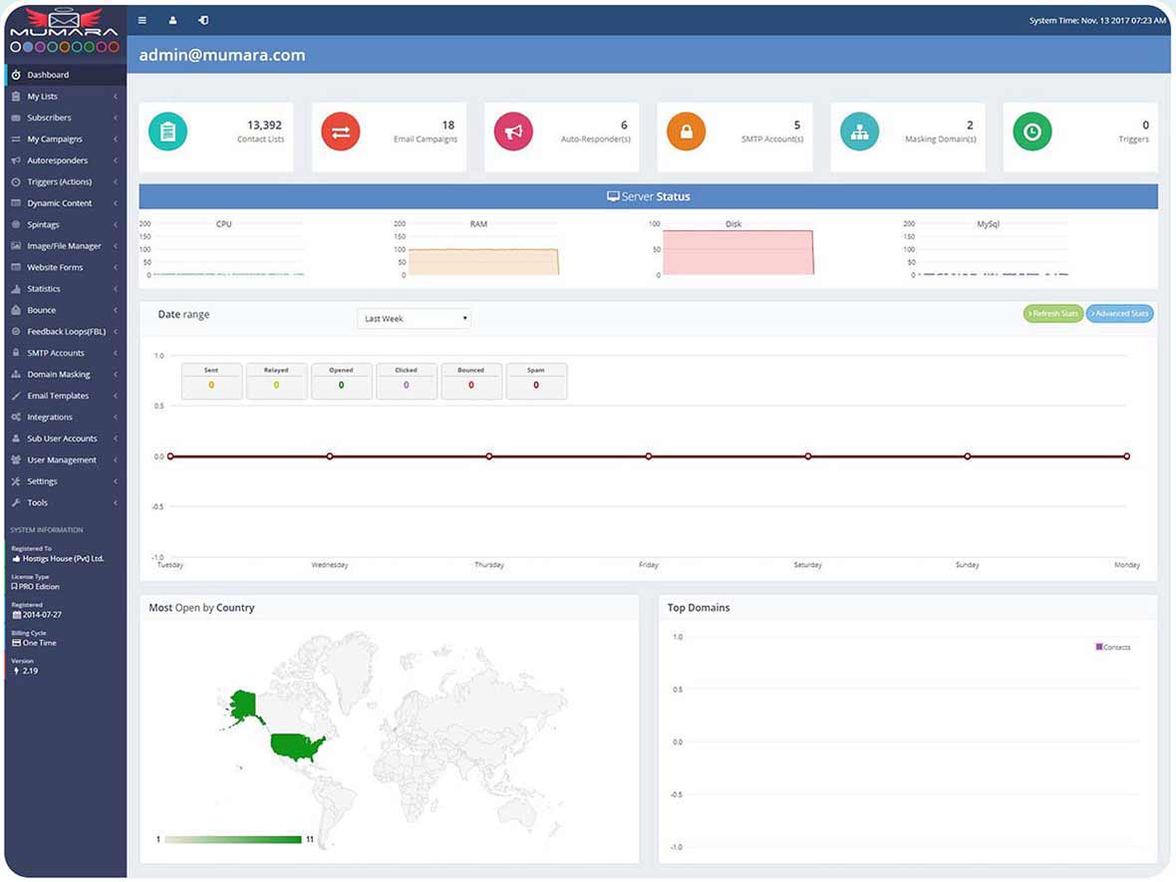Open the user profile icon in the header

pyautogui.click(x=173, y=20)
